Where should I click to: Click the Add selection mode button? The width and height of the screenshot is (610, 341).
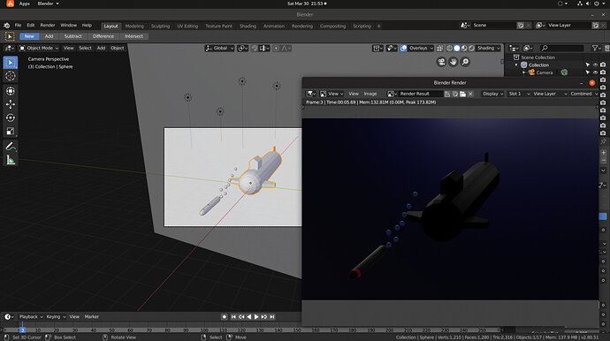click(49, 36)
